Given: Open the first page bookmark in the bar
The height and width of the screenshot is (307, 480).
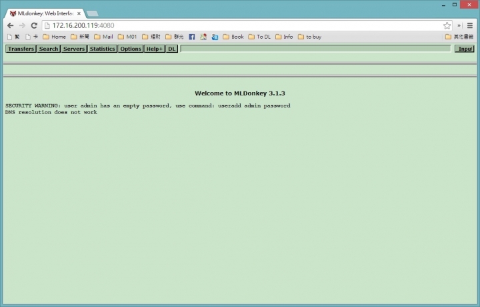Looking at the screenshot, I should [x=13, y=37].
